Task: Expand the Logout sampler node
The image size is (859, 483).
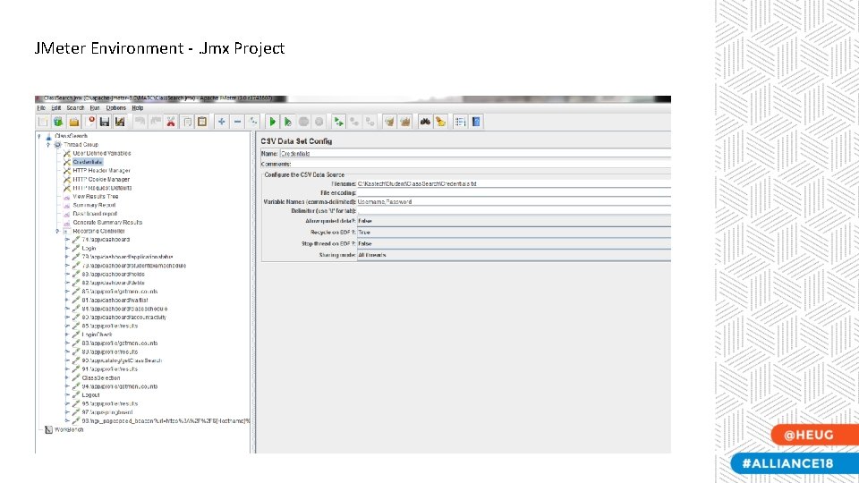Action: (x=67, y=394)
